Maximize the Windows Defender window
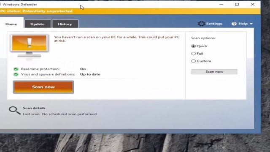The width and height of the screenshot is (270, 152). pyautogui.click(x=237, y=4)
